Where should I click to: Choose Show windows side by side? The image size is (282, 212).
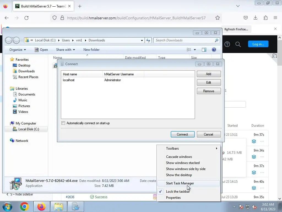click(188, 169)
